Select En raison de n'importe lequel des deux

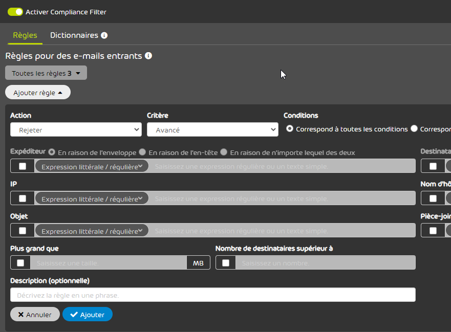pyautogui.click(x=224, y=152)
